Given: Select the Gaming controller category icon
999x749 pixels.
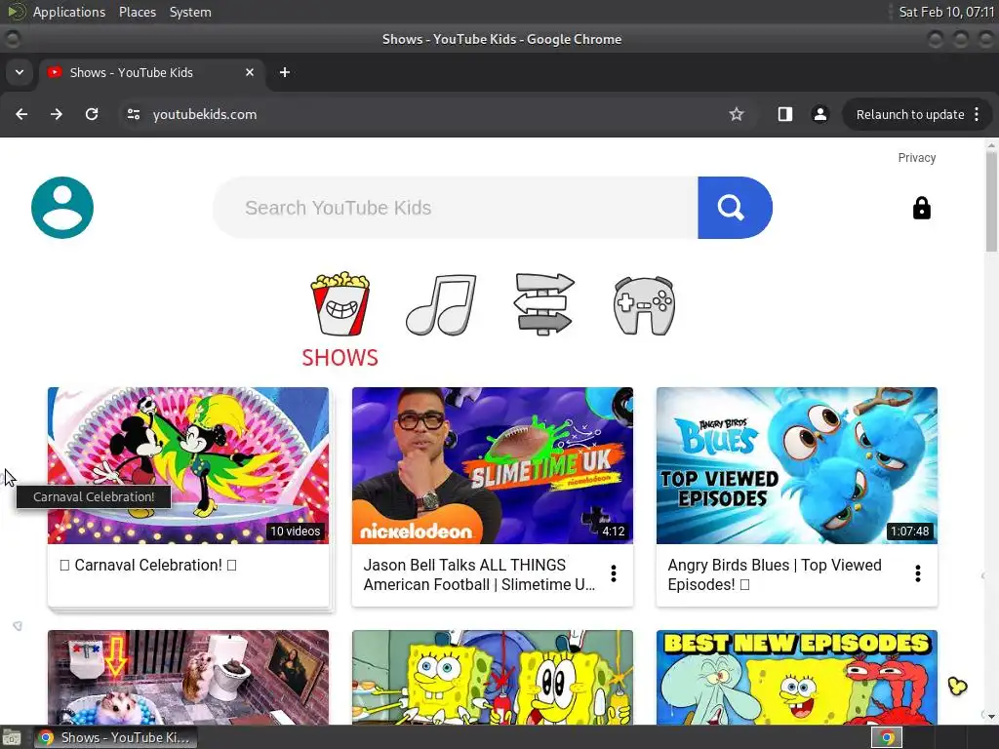Looking at the screenshot, I should click(644, 305).
